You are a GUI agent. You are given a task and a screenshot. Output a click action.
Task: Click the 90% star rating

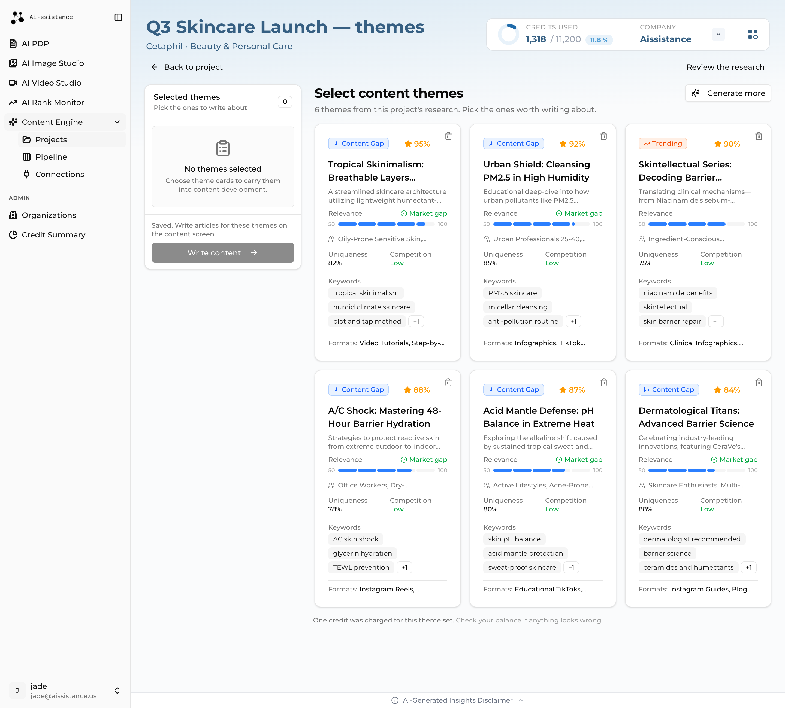point(727,144)
